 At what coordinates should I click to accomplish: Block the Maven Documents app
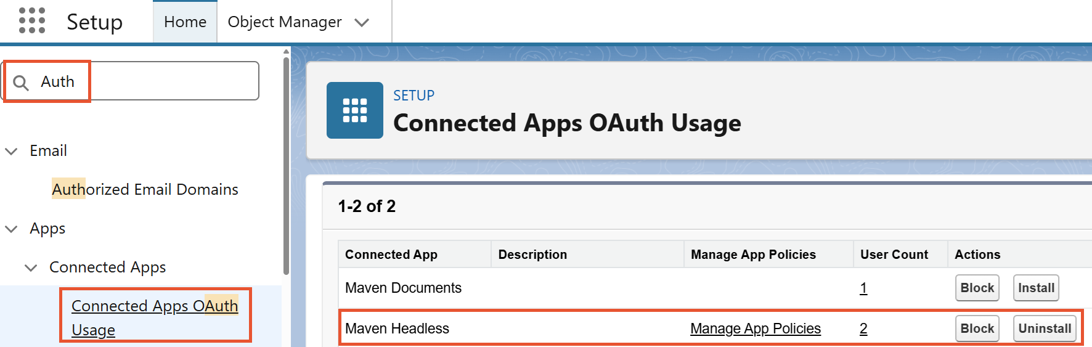click(x=977, y=288)
